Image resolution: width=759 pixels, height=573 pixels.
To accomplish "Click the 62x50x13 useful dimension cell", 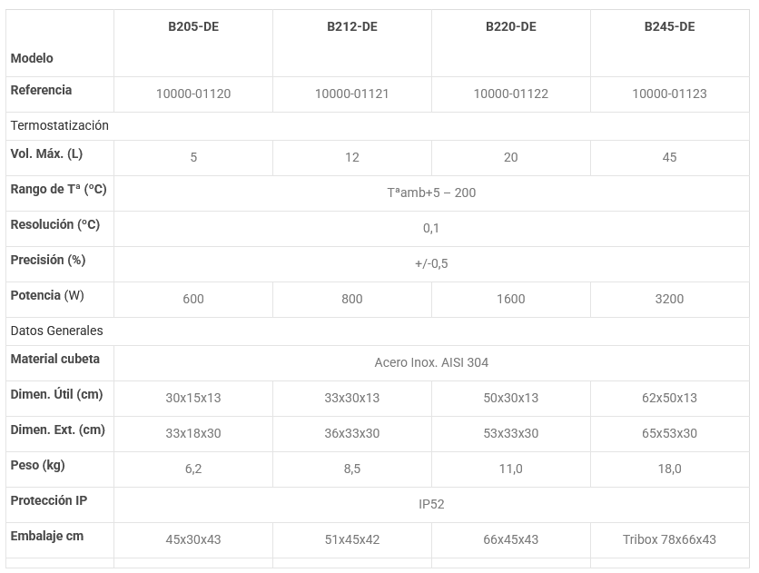I will pos(670,398).
